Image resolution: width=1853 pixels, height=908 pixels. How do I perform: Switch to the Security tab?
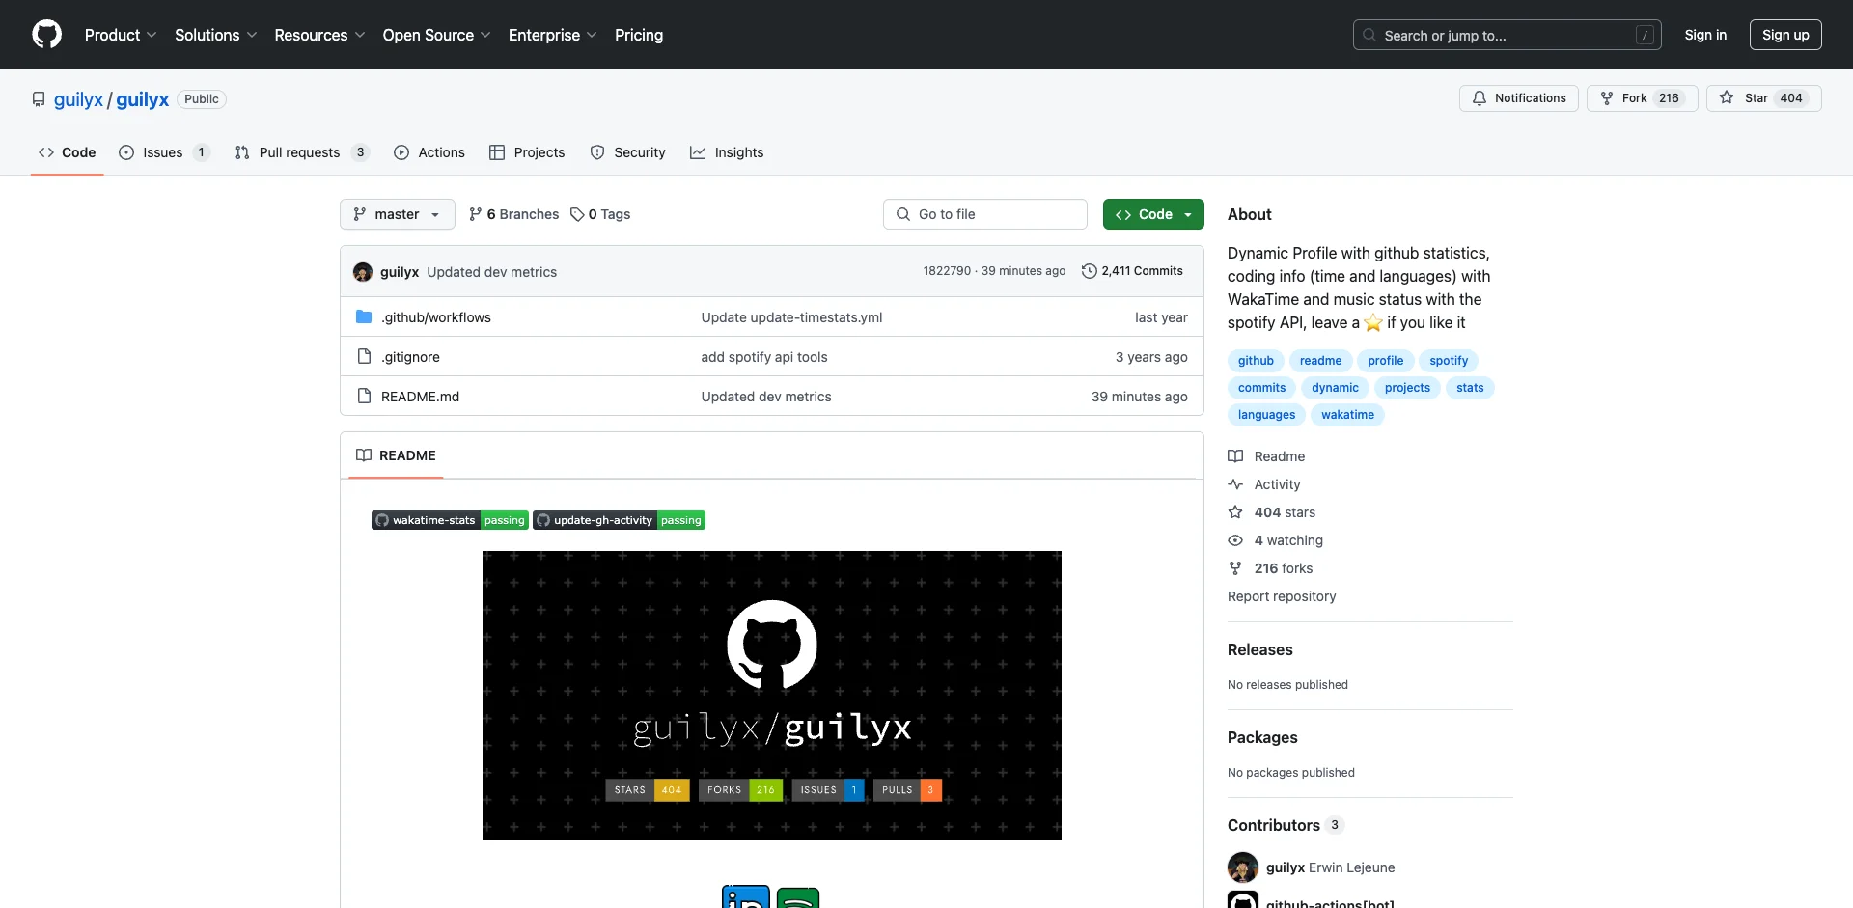tap(627, 152)
